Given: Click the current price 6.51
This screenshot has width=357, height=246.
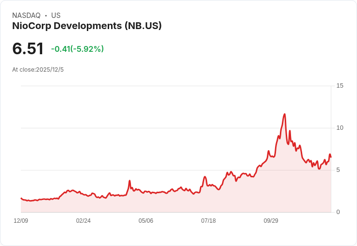Looking at the screenshot, I should click(x=28, y=48).
